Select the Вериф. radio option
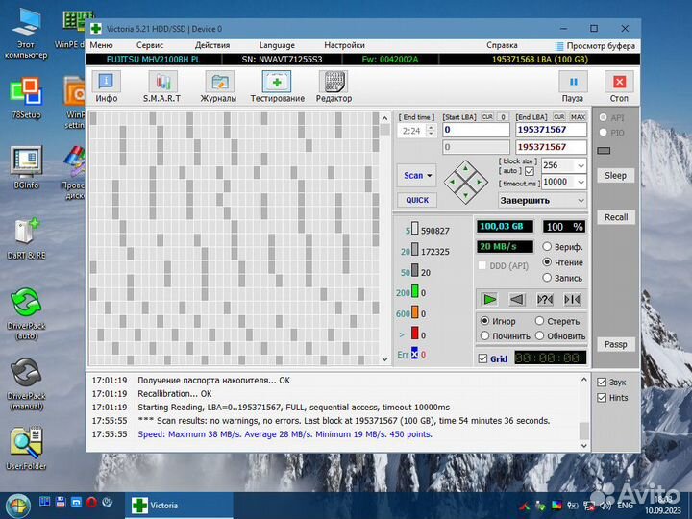This screenshot has height=519, width=692. pos(549,246)
